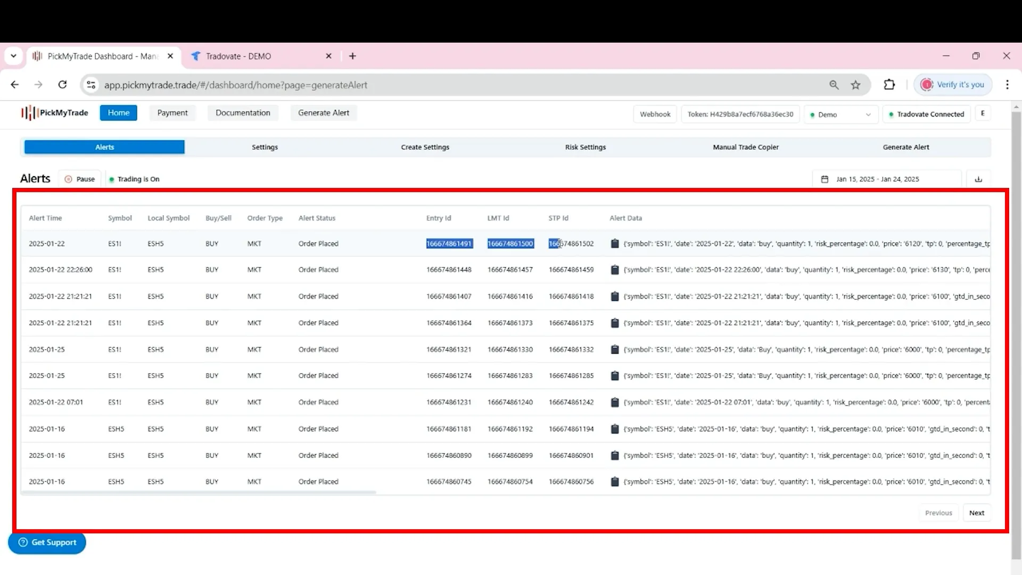Go to Next page of alerts
Screen dimensions: 1022x575
click(977, 513)
